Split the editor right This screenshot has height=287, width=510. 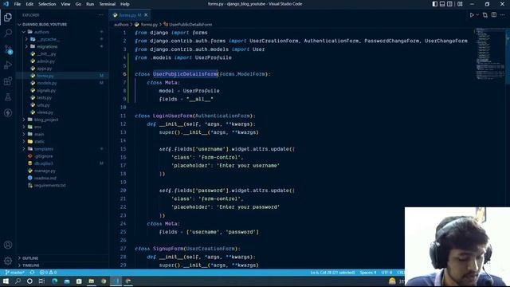tap(494, 15)
